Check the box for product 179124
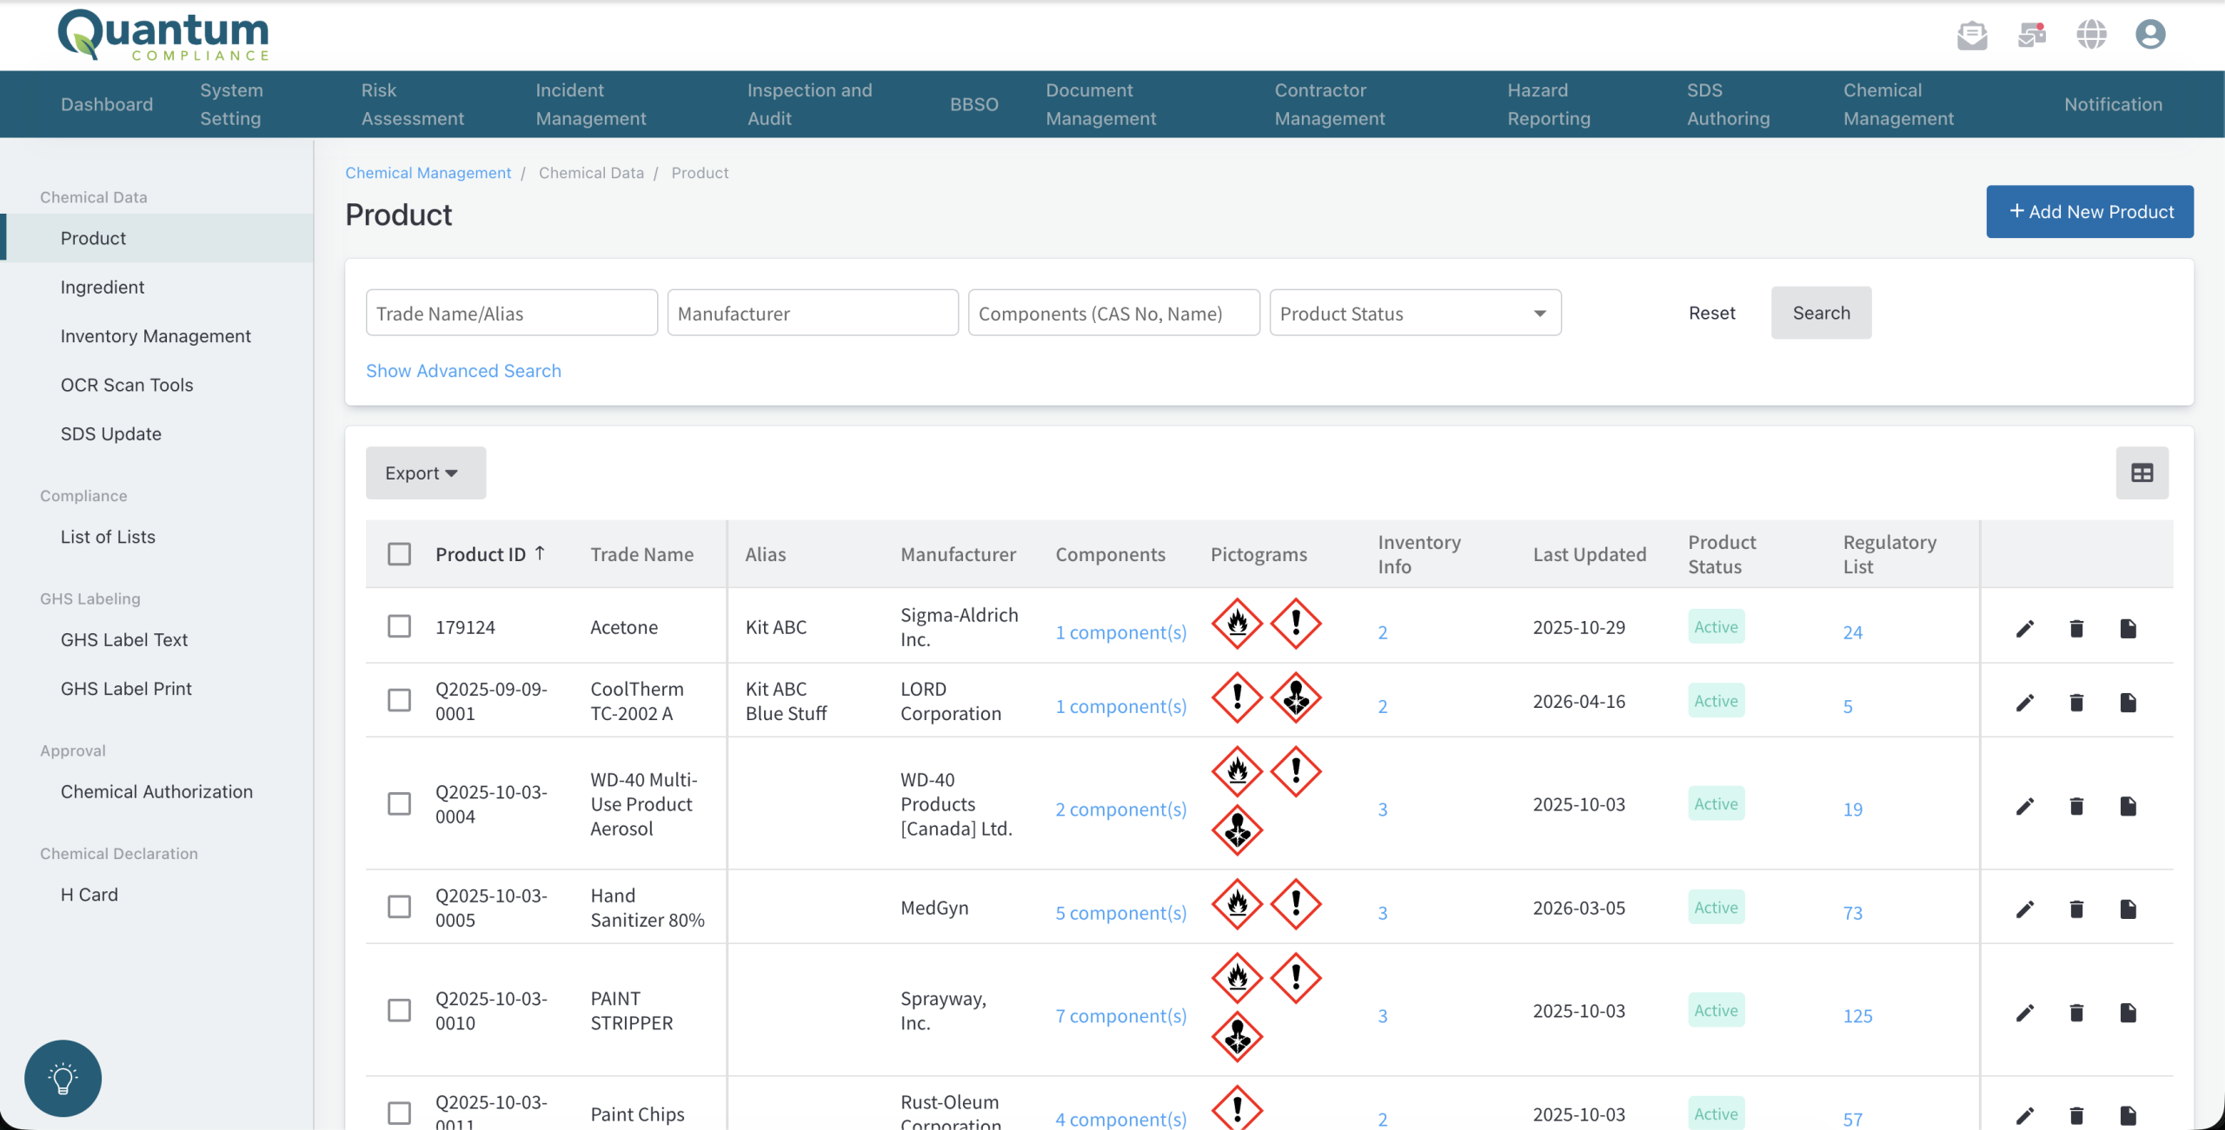This screenshot has height=1130, width=2225. [x=399, y=626]
